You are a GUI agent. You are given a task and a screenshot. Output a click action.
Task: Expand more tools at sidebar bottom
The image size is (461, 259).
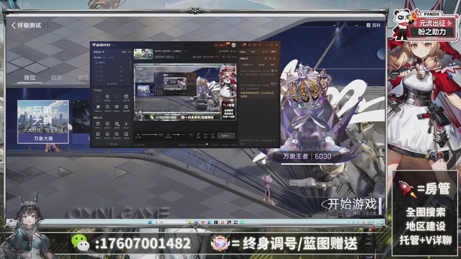pyautogui.click(x=112, y=144)
